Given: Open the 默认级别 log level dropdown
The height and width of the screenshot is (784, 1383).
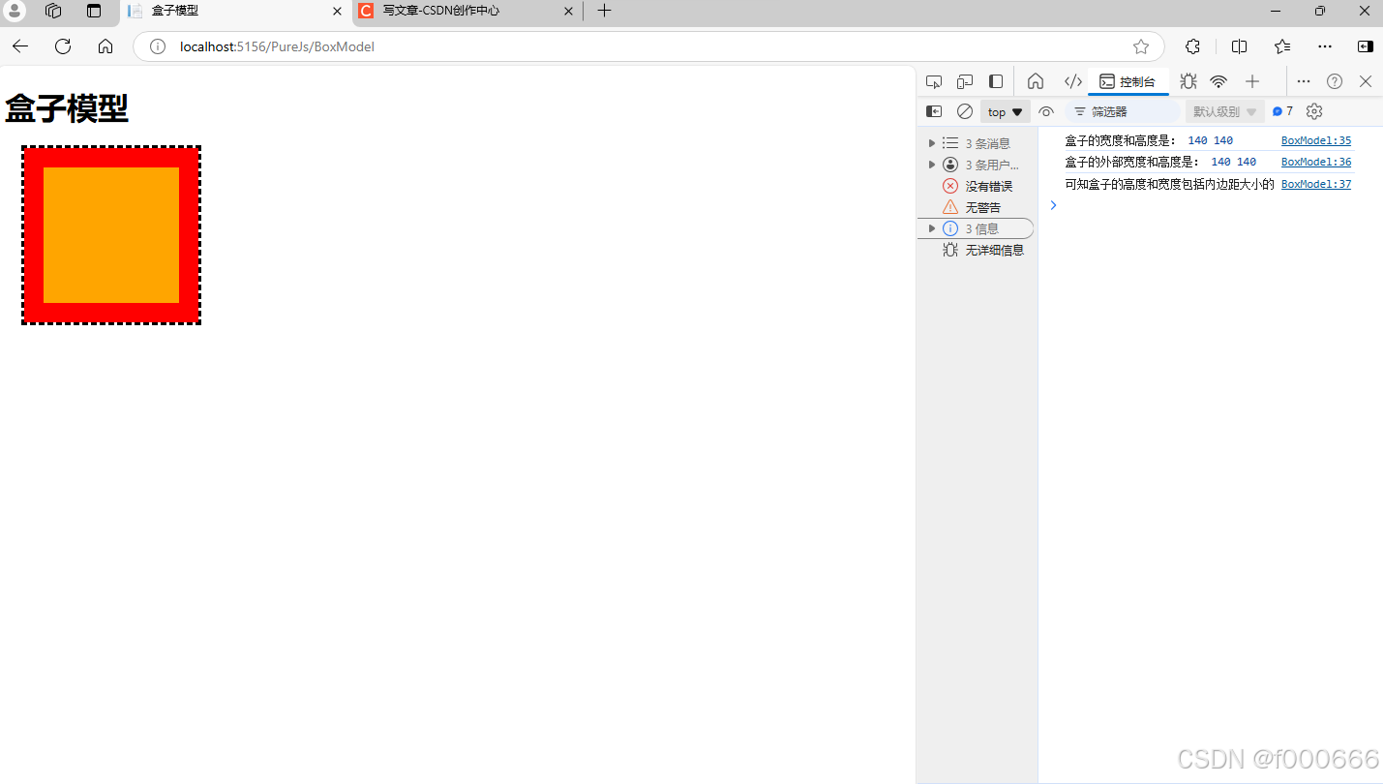Looking at the screenshot, I should coord(1225,112).
